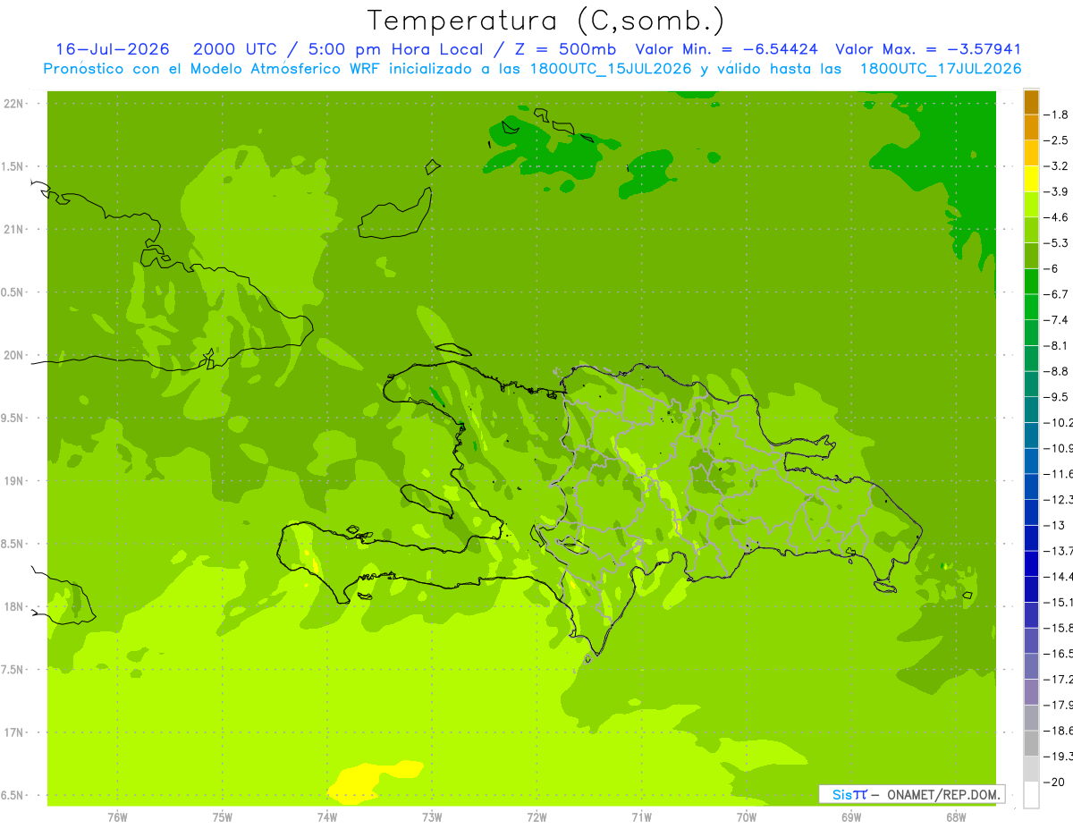Click the '-1.8' colorbar value
This screenshot has width=1073, height=829.
[1056, 114]
